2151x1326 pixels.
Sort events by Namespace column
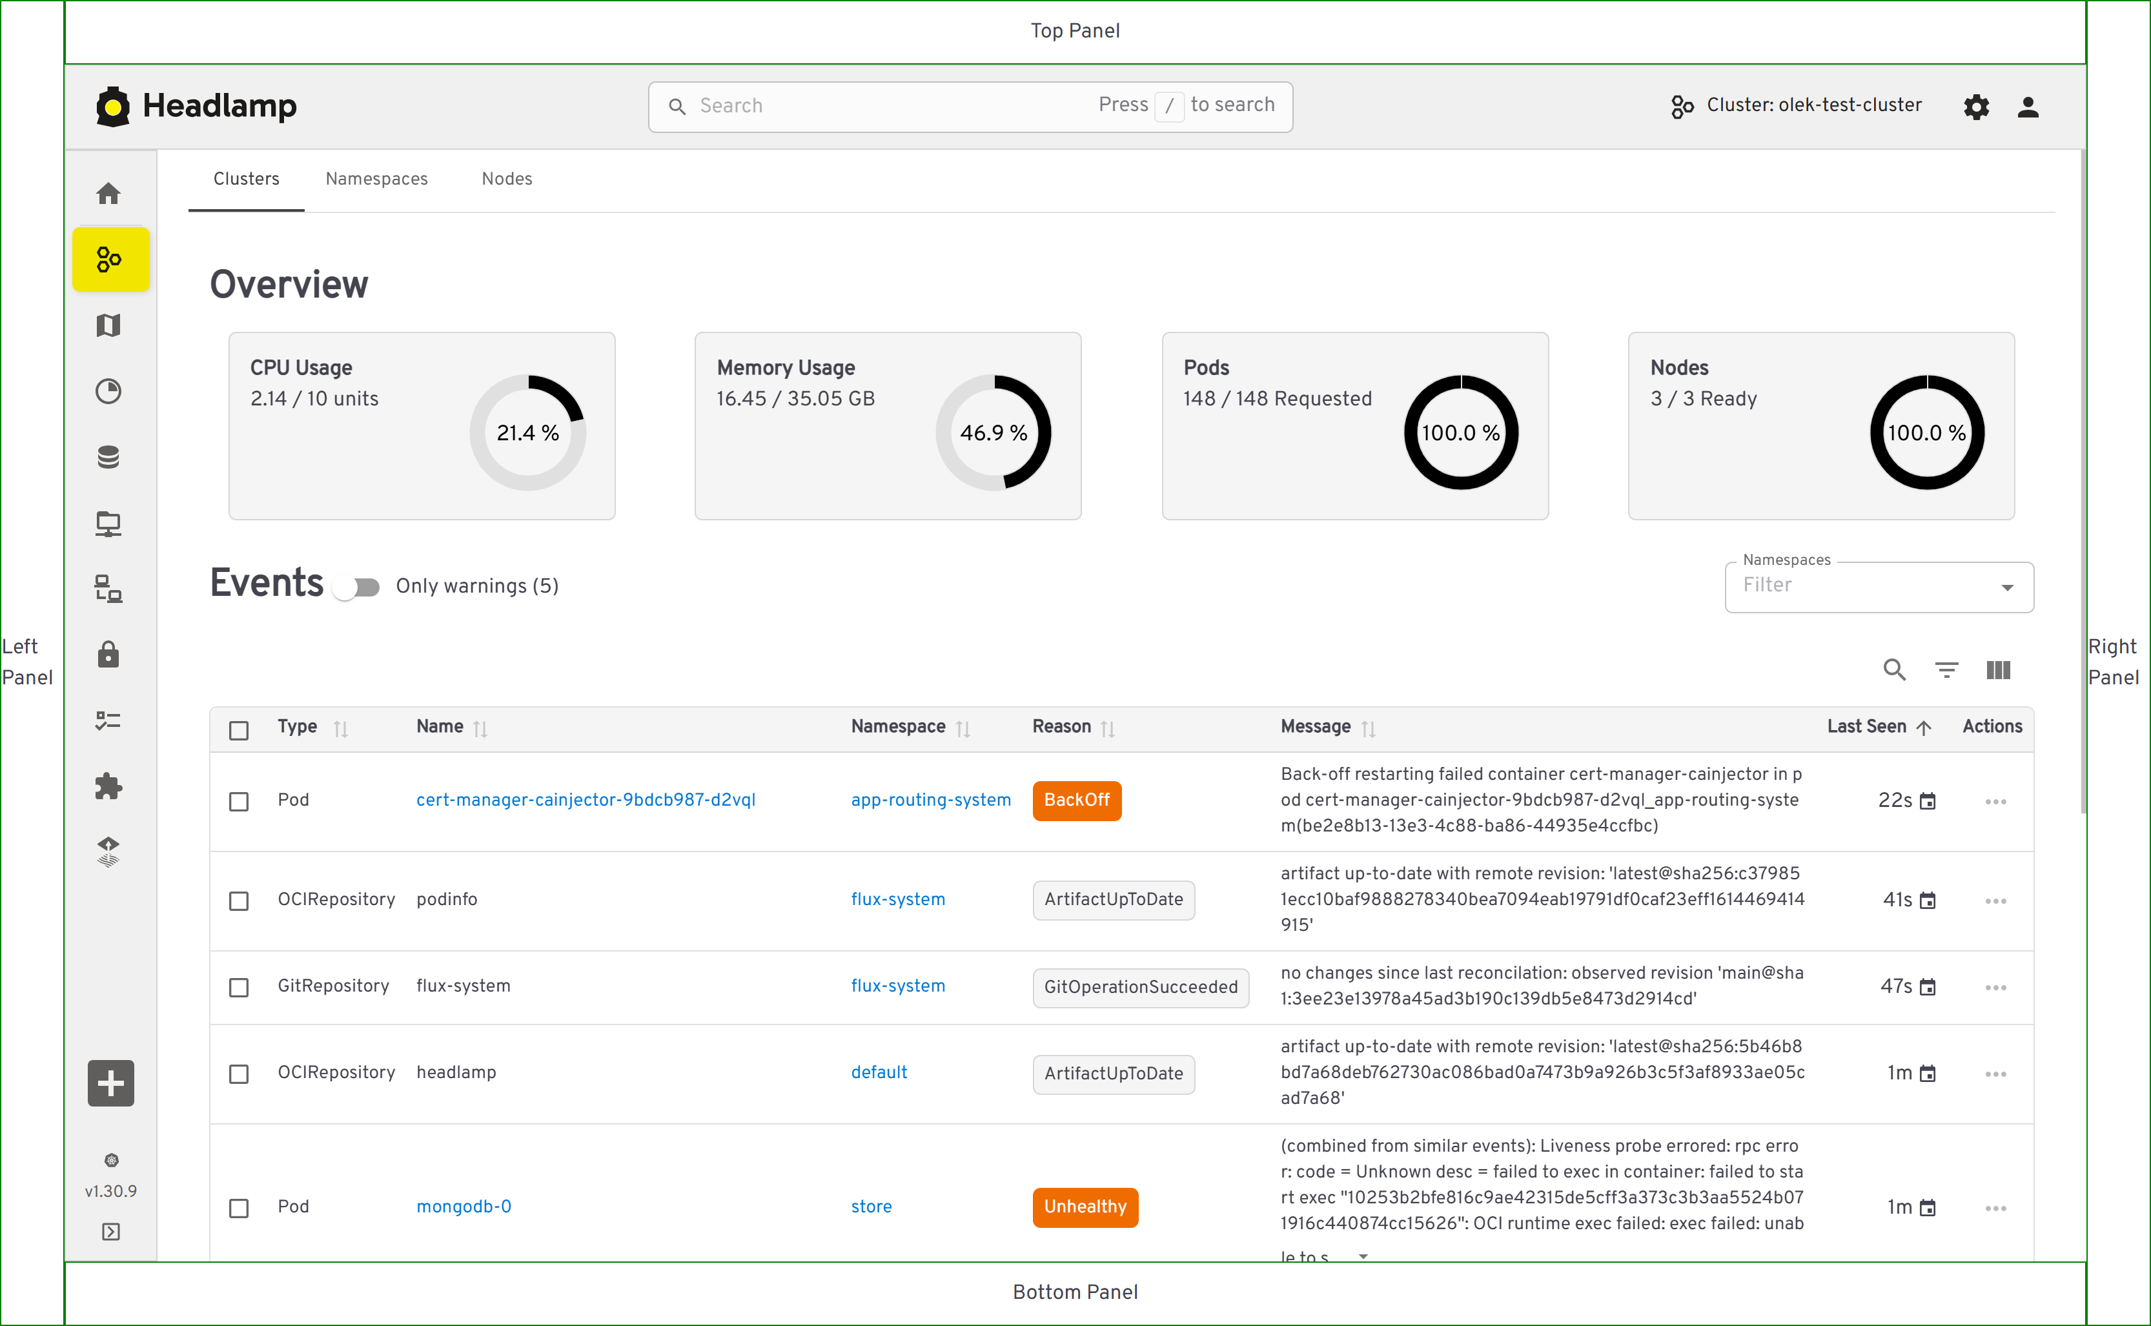pyautogui.click(x=963, y=729)
